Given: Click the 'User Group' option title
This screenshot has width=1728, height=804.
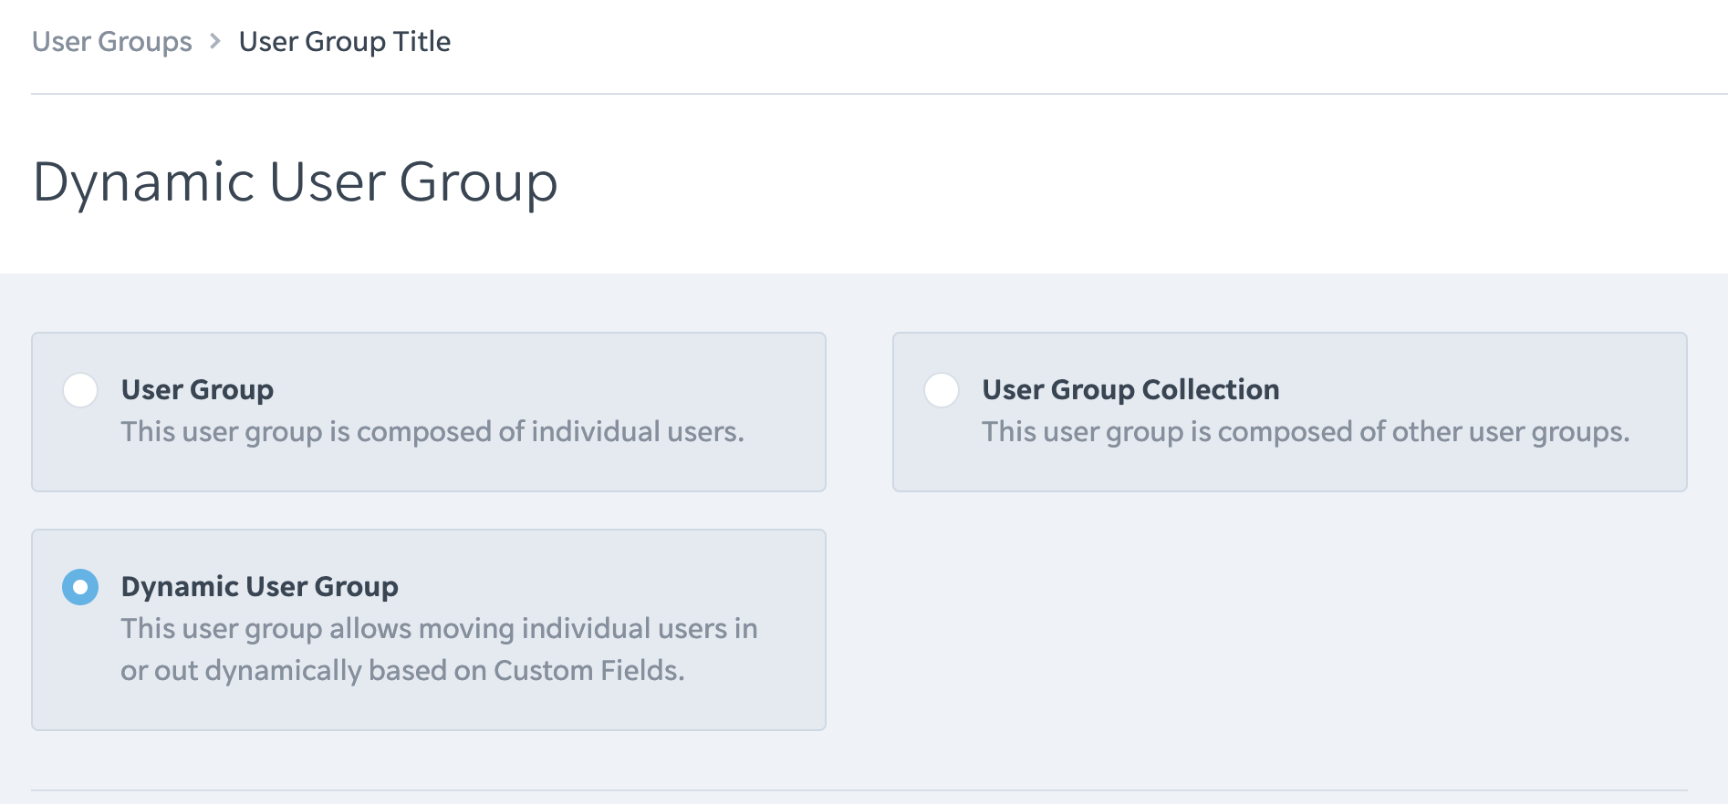Looking at the screenshot, I should coord(197,390).
